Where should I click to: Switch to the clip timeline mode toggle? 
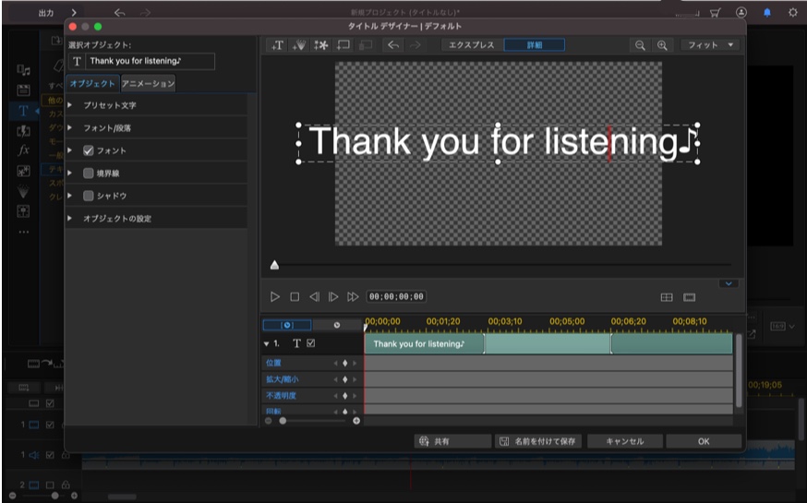287,325
